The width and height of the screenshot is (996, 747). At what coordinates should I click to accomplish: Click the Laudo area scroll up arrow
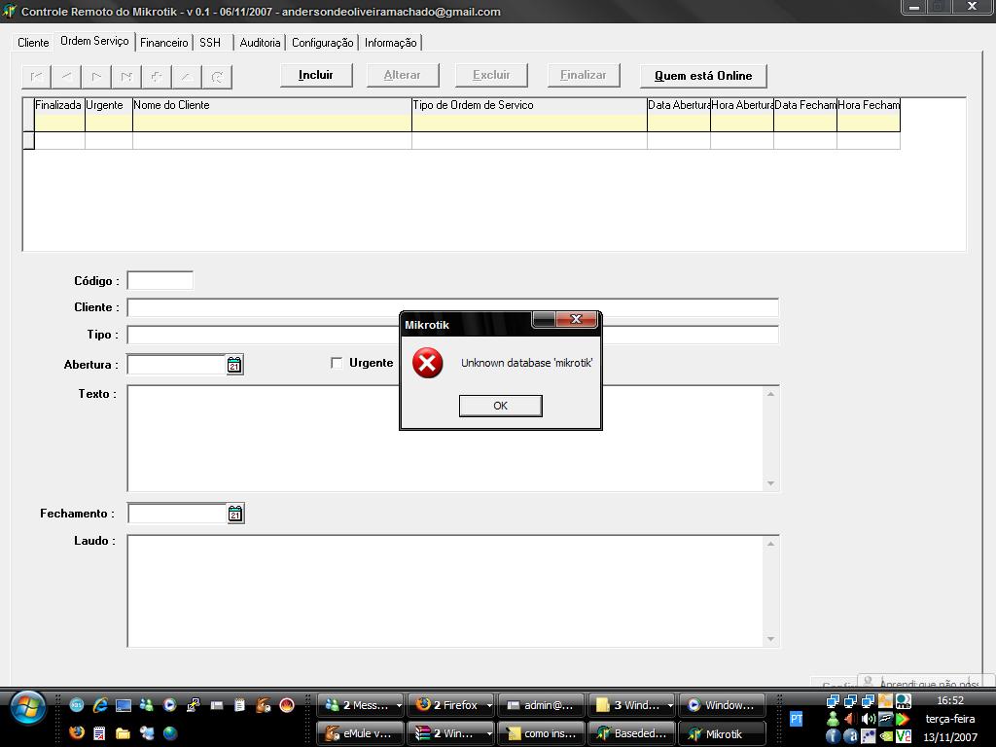770,544
